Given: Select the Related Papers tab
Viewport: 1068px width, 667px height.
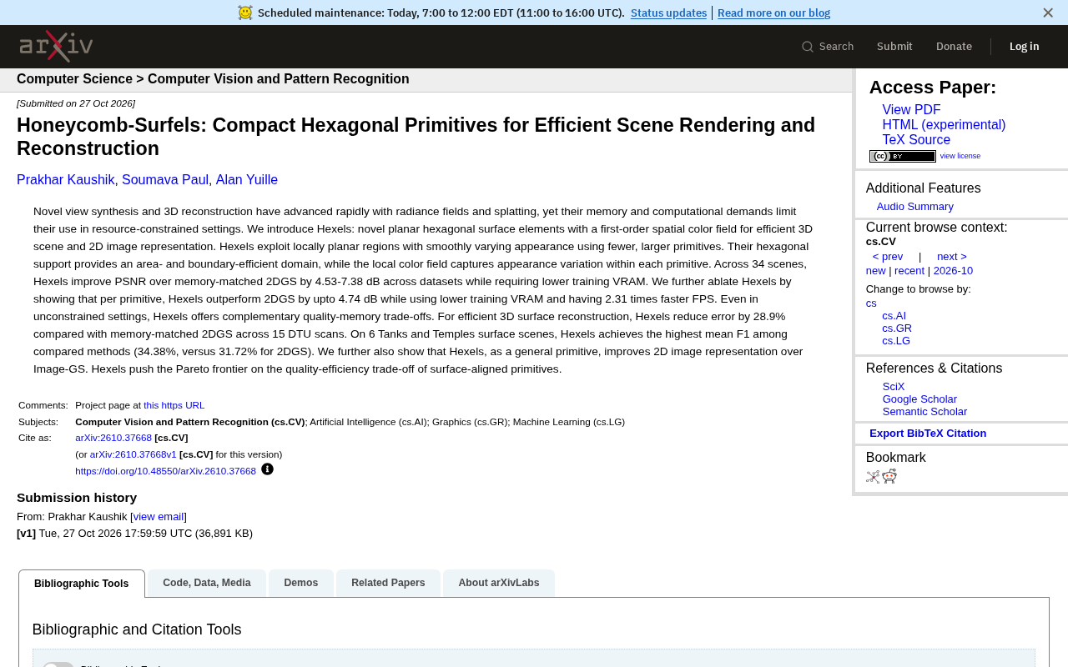Looking at the screenshot, I should pyautogui.click(x=388, y=583).
